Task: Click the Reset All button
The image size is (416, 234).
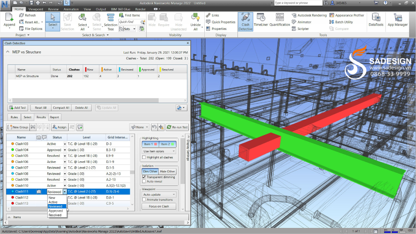Action: [41, 107]
